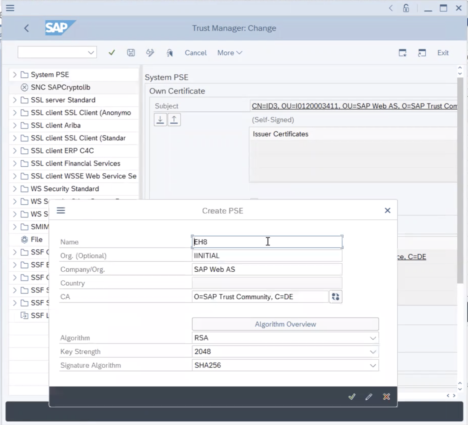Screen dimensions: 468x425
Task: Click the back arrow next to SAP logo
Action: coord(26,28)
